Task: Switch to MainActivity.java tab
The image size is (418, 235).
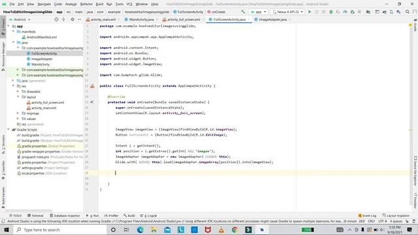Action: pos(141,20)
